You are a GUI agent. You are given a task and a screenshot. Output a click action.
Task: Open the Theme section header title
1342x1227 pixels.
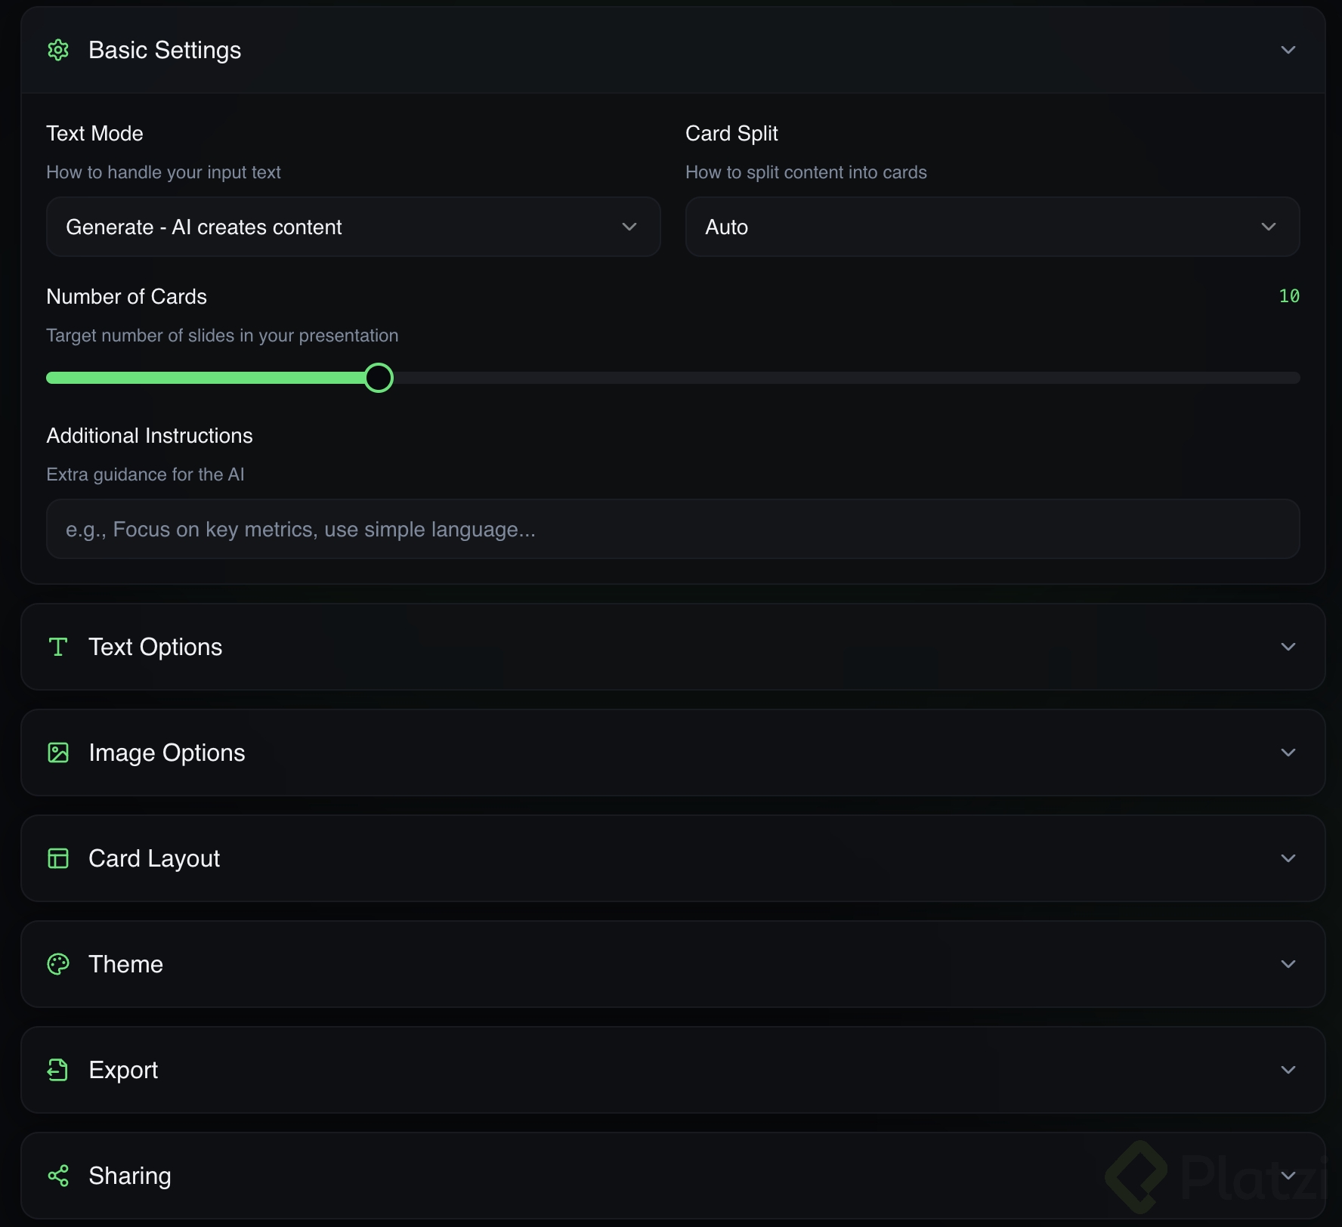pyautogui.click(x=125, y=964)
